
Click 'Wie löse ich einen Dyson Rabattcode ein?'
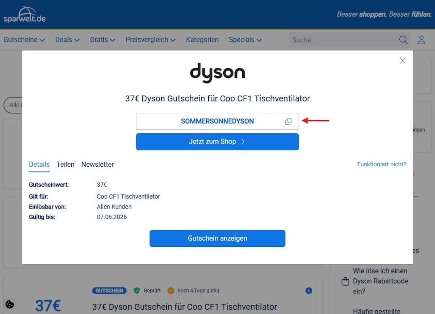(381, 281)
